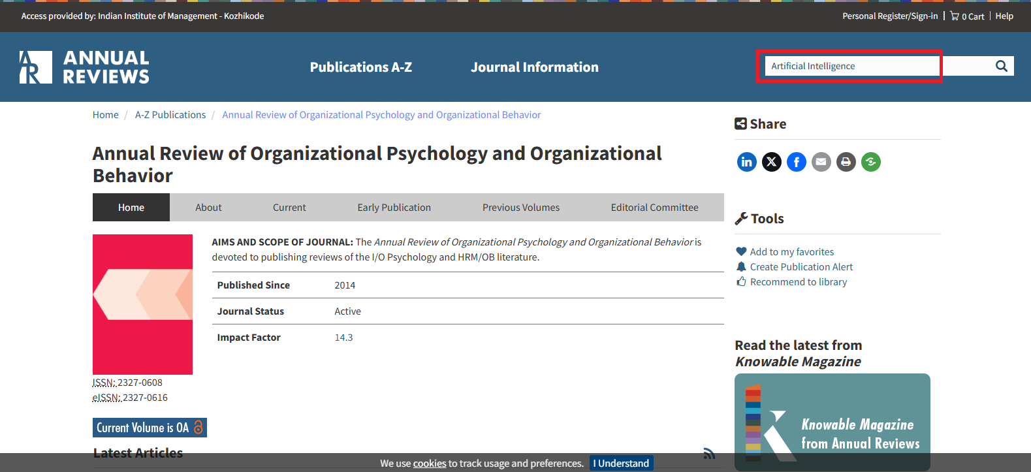Click Add to my favorites
The height and width of the screenshot is (472, 1031).
pyautogui.click(x=791, y=252)
